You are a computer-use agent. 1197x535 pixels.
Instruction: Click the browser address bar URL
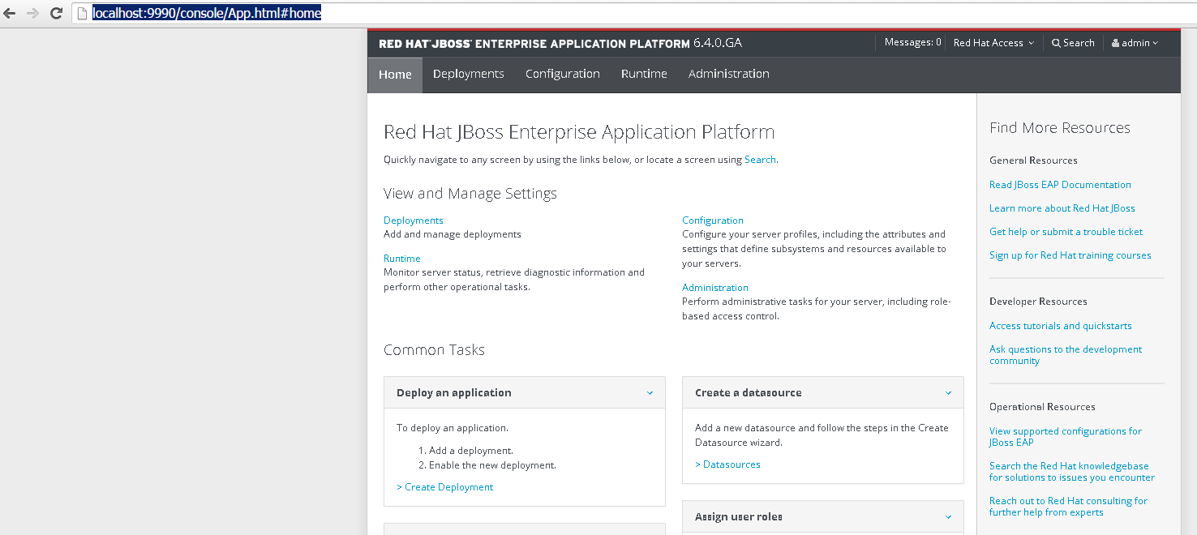point(207,13)
